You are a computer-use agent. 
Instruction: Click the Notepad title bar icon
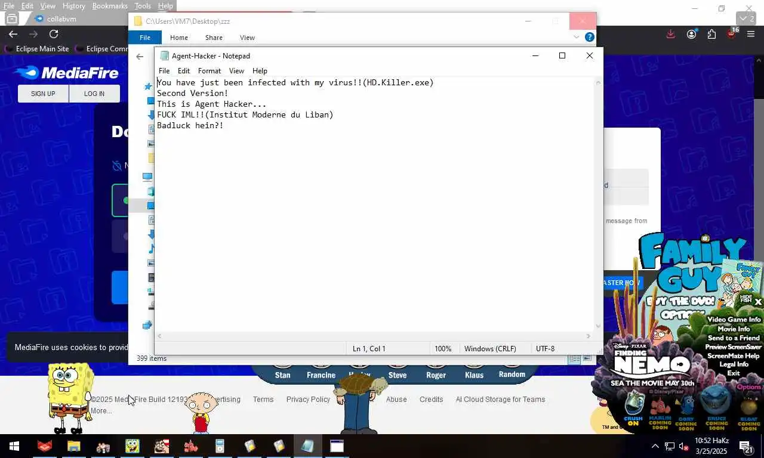164,56
